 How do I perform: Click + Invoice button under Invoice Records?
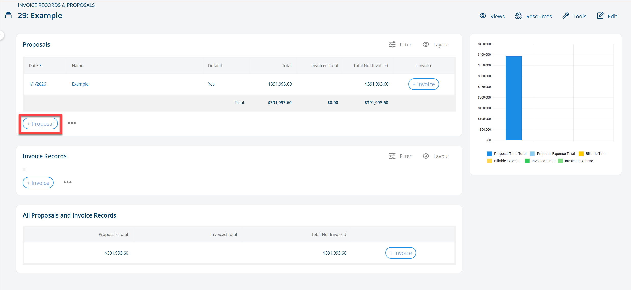coord(38,183)
